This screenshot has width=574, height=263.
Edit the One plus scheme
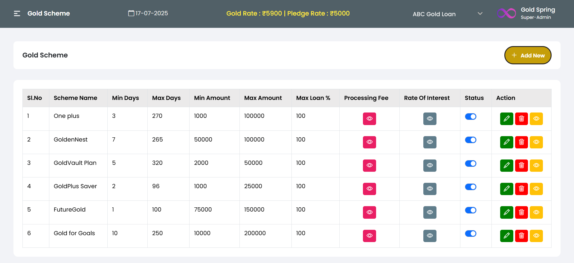[507, 119]
